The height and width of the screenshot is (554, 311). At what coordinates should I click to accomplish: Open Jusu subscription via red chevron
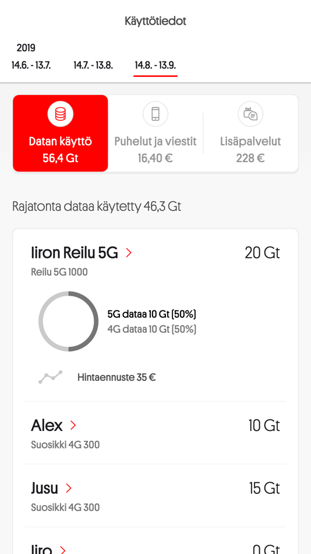69,488
